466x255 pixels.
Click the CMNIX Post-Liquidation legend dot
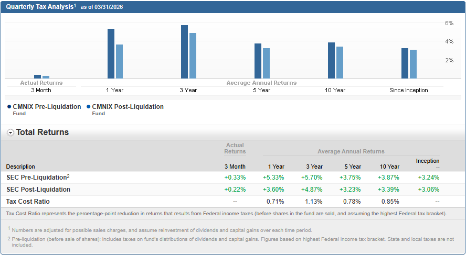(88, 107)
